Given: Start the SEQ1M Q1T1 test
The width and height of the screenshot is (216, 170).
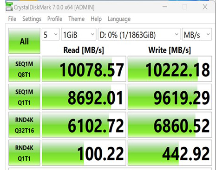Looking at the screenshot, I should (24, 97).
